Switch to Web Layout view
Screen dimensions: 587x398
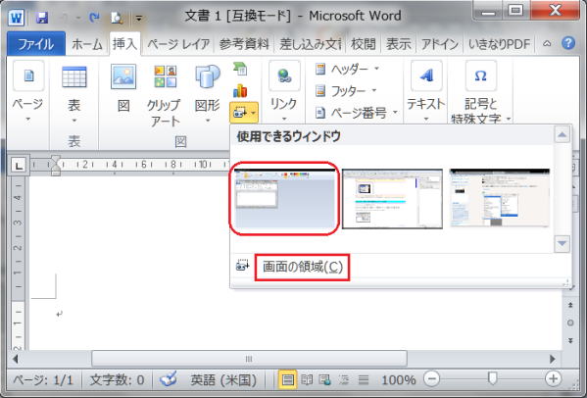click(325, 380)
